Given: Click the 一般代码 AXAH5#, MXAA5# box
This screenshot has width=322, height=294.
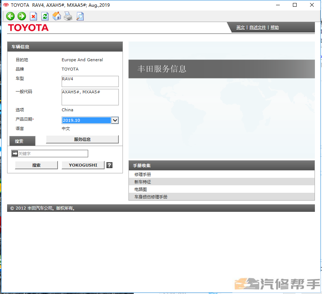Looking at the screenshot, I should (90, 97).
